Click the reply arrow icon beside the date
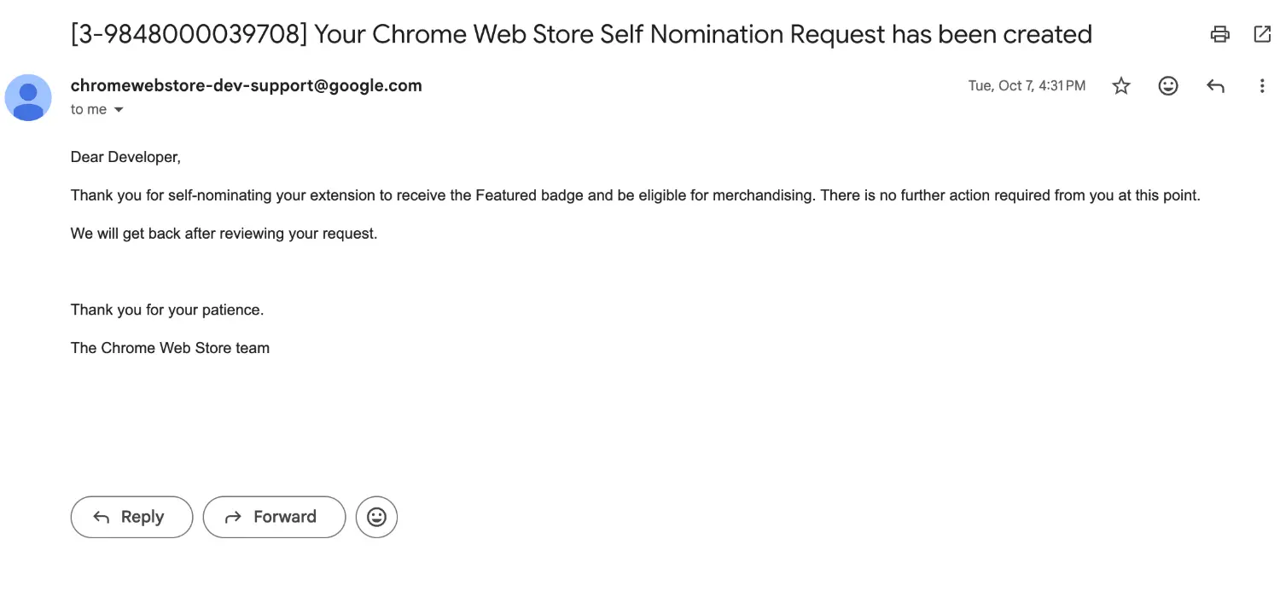 [x=1215, y=85]
